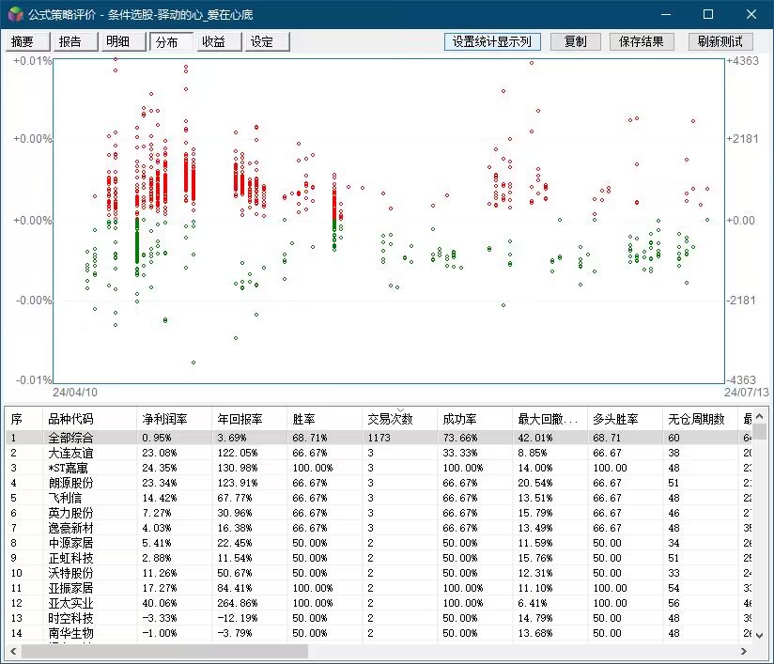
Task: Click the table scroll-up arrow
Action: tap(760, 416)
